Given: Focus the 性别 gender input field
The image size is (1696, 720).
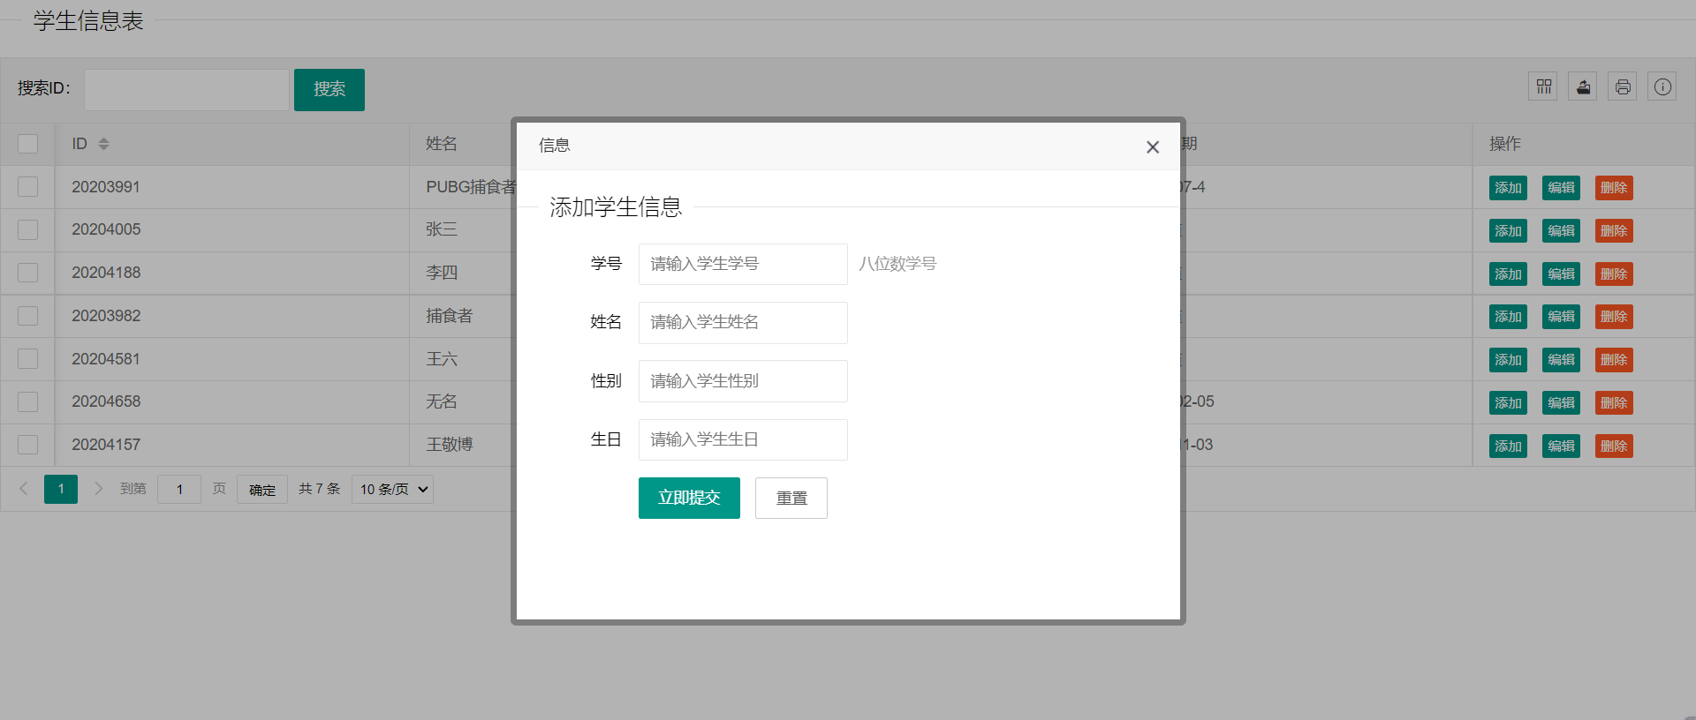Looking at the screenshot, I should click(743, 381).
